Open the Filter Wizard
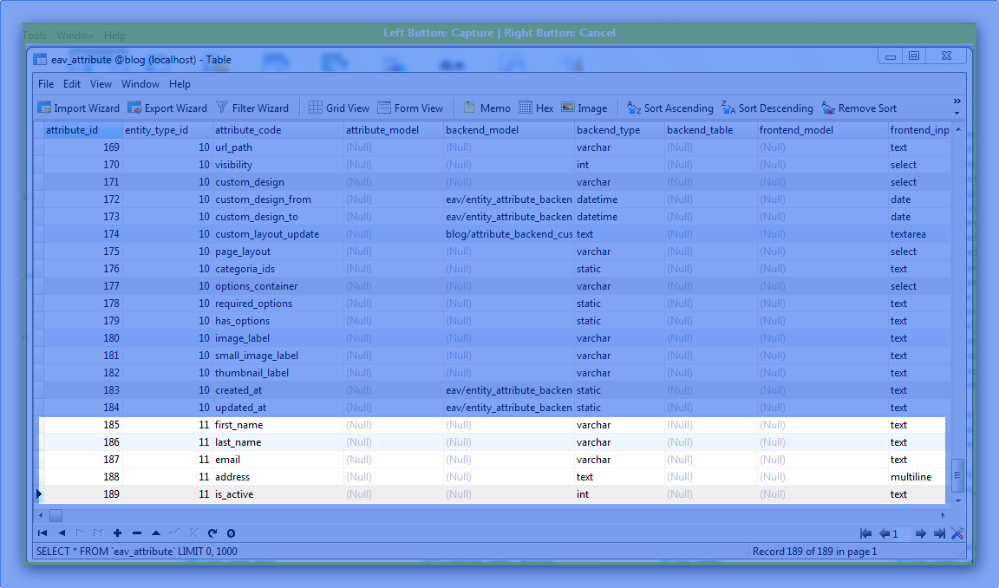999x588 pixels. (x=251, y=108)
